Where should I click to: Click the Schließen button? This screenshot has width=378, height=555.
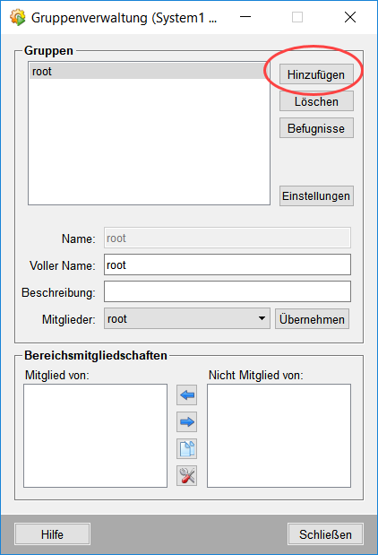[x=325, y=533]
